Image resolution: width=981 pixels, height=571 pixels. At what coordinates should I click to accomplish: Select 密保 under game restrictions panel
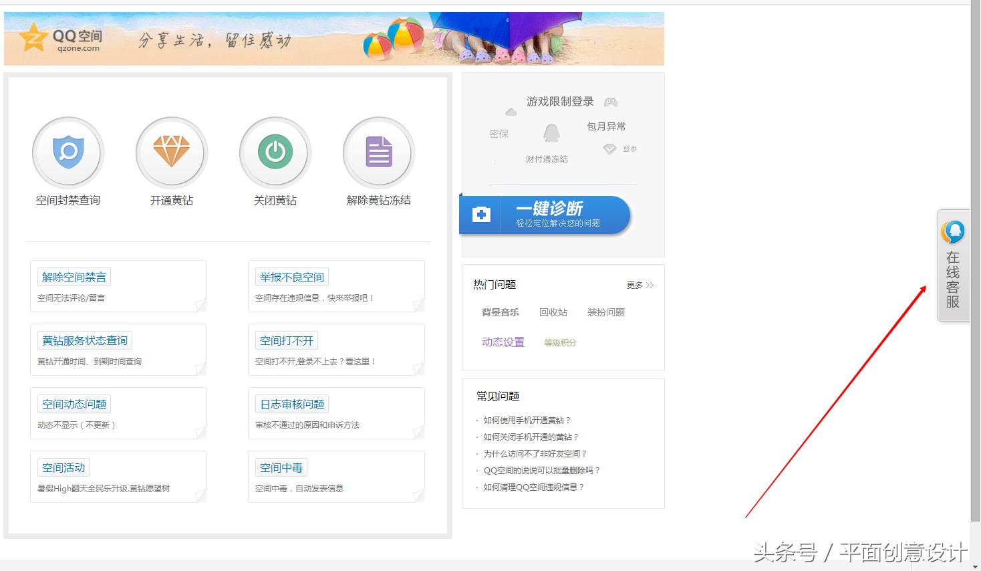click(499, 133)
